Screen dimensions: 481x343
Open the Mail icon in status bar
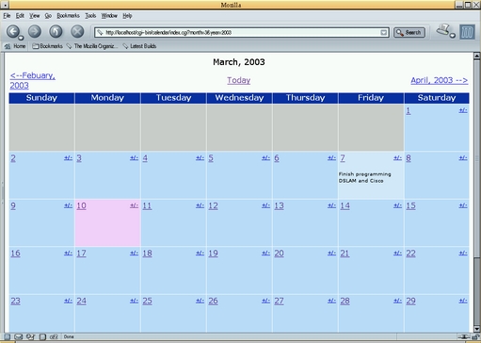pos(19,336)
